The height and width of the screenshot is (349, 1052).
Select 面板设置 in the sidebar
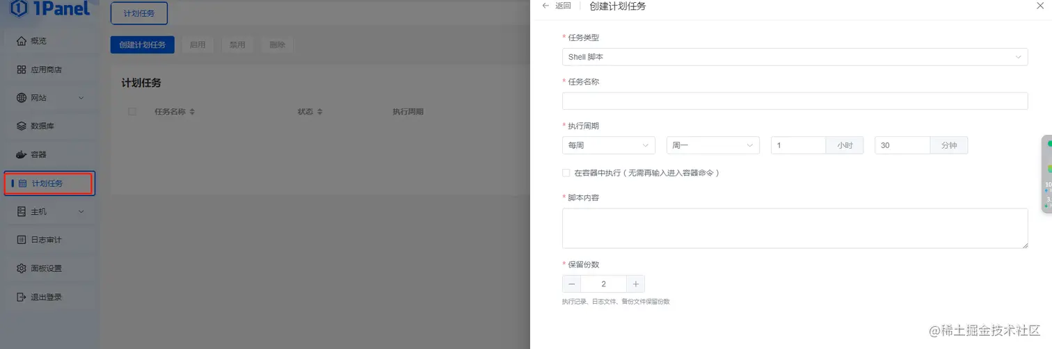tap(50, 268)
